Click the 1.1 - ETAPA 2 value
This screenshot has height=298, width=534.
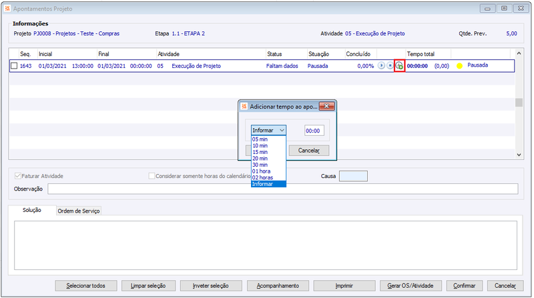point(188,33)
